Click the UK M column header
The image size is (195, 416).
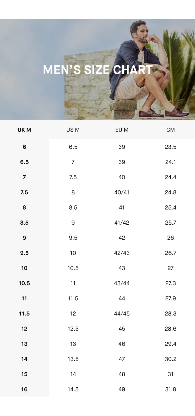click(24, 130)
